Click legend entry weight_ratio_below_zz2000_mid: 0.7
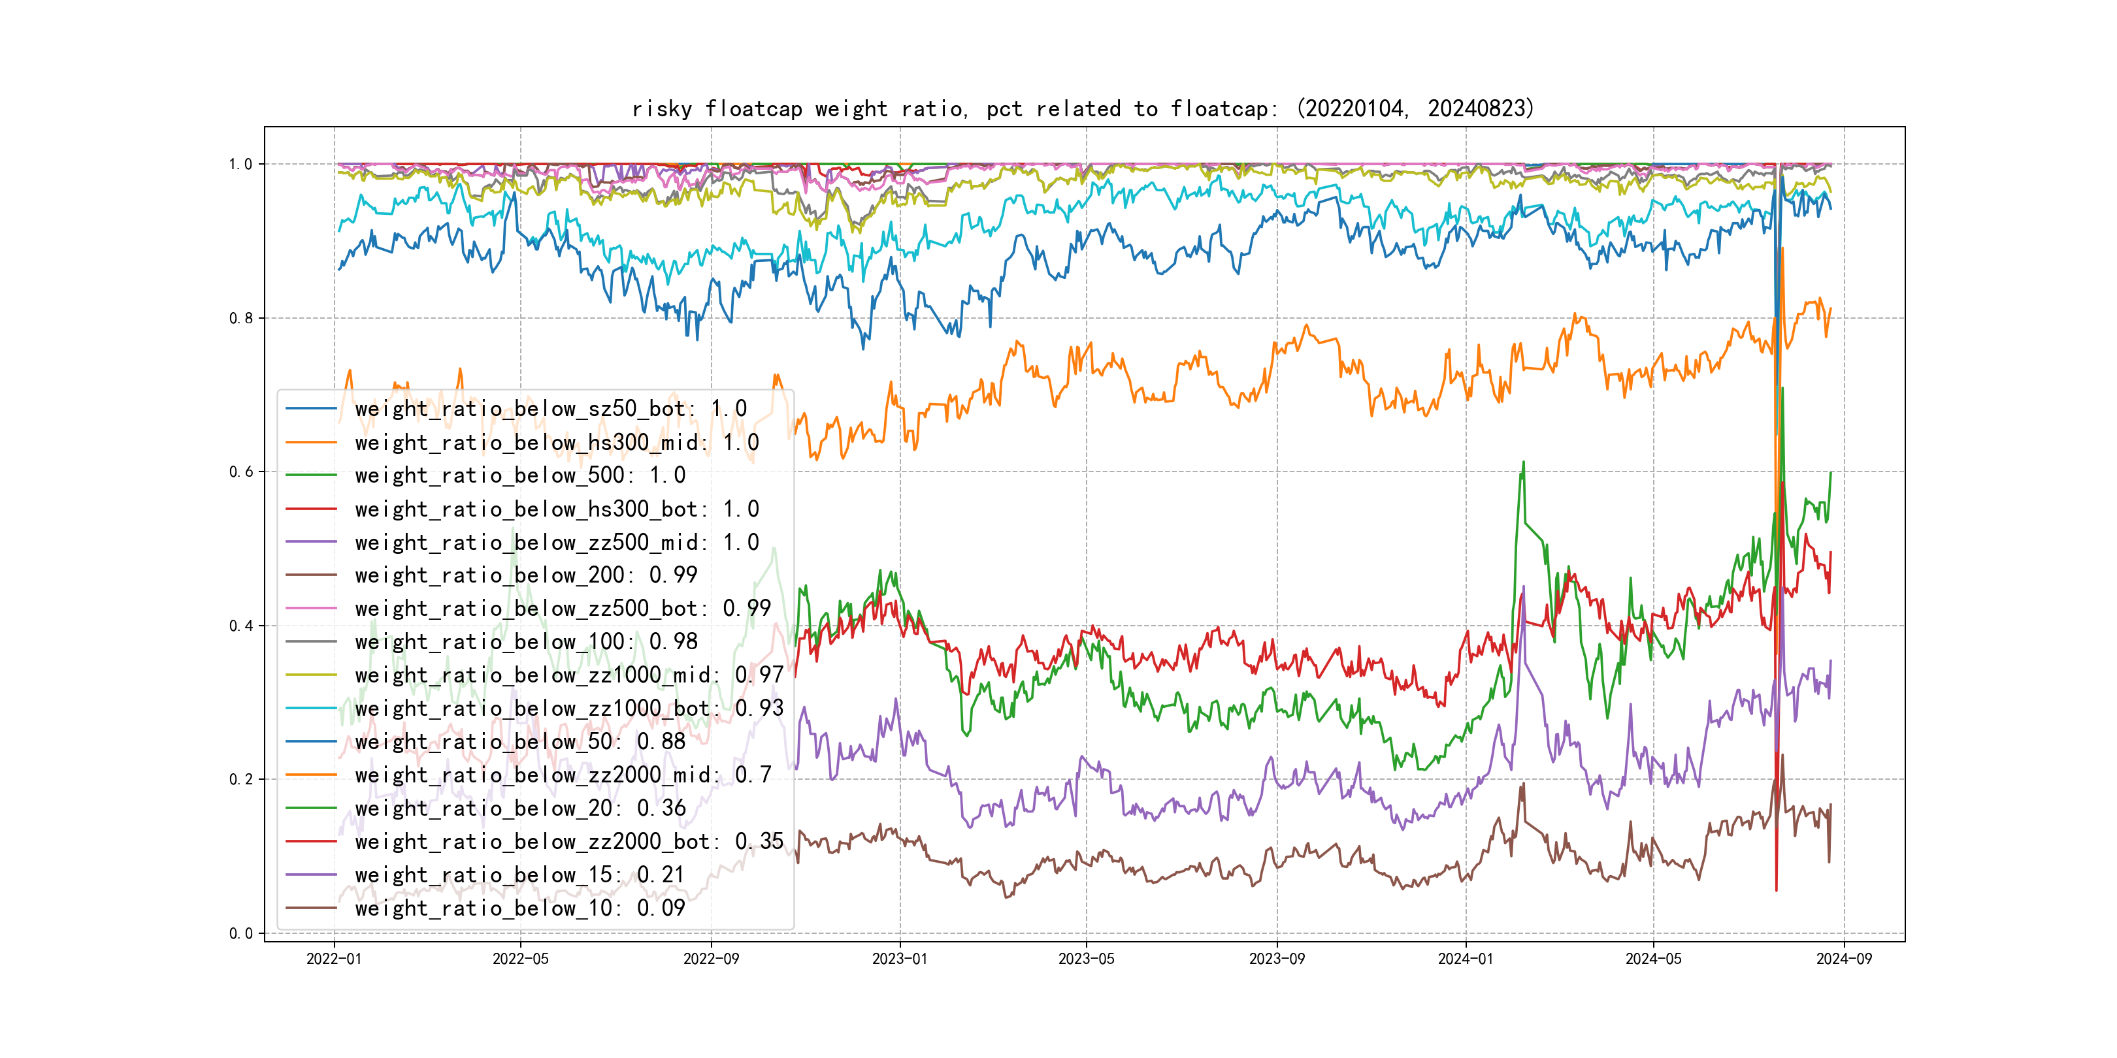 562,775
